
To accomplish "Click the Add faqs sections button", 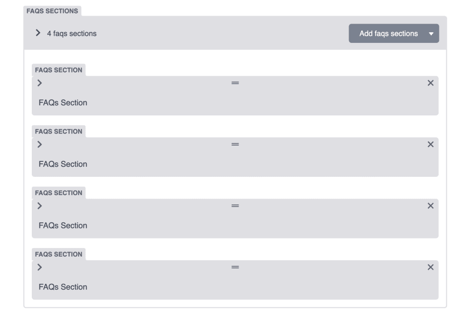I will pos(388,34).
